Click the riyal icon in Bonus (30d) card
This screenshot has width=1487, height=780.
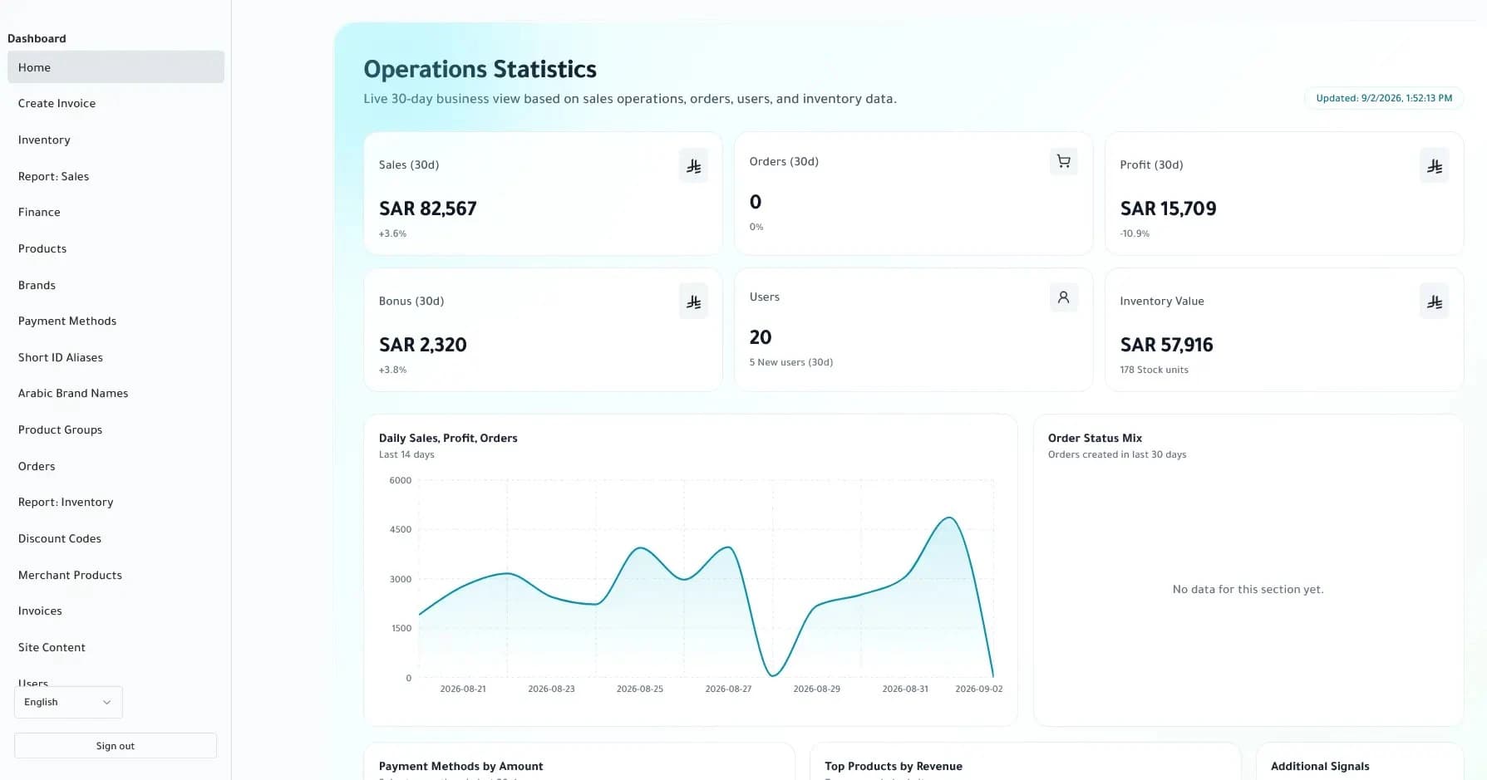tap(693, 302)
